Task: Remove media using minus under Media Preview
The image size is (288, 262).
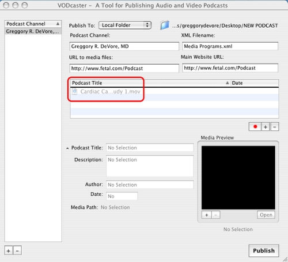Action: (x=215, y=215)
